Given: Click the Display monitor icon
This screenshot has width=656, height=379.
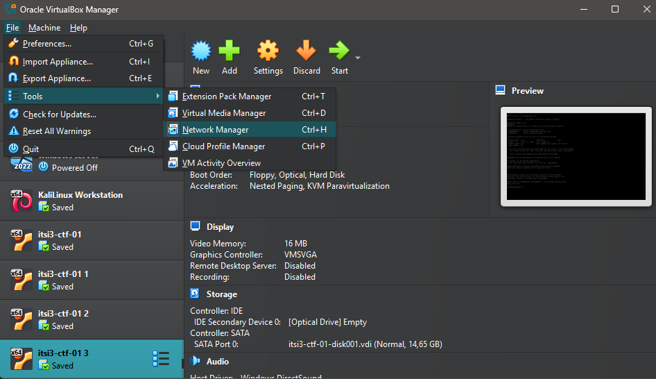Looking at the screenshot, I should 195,226.
